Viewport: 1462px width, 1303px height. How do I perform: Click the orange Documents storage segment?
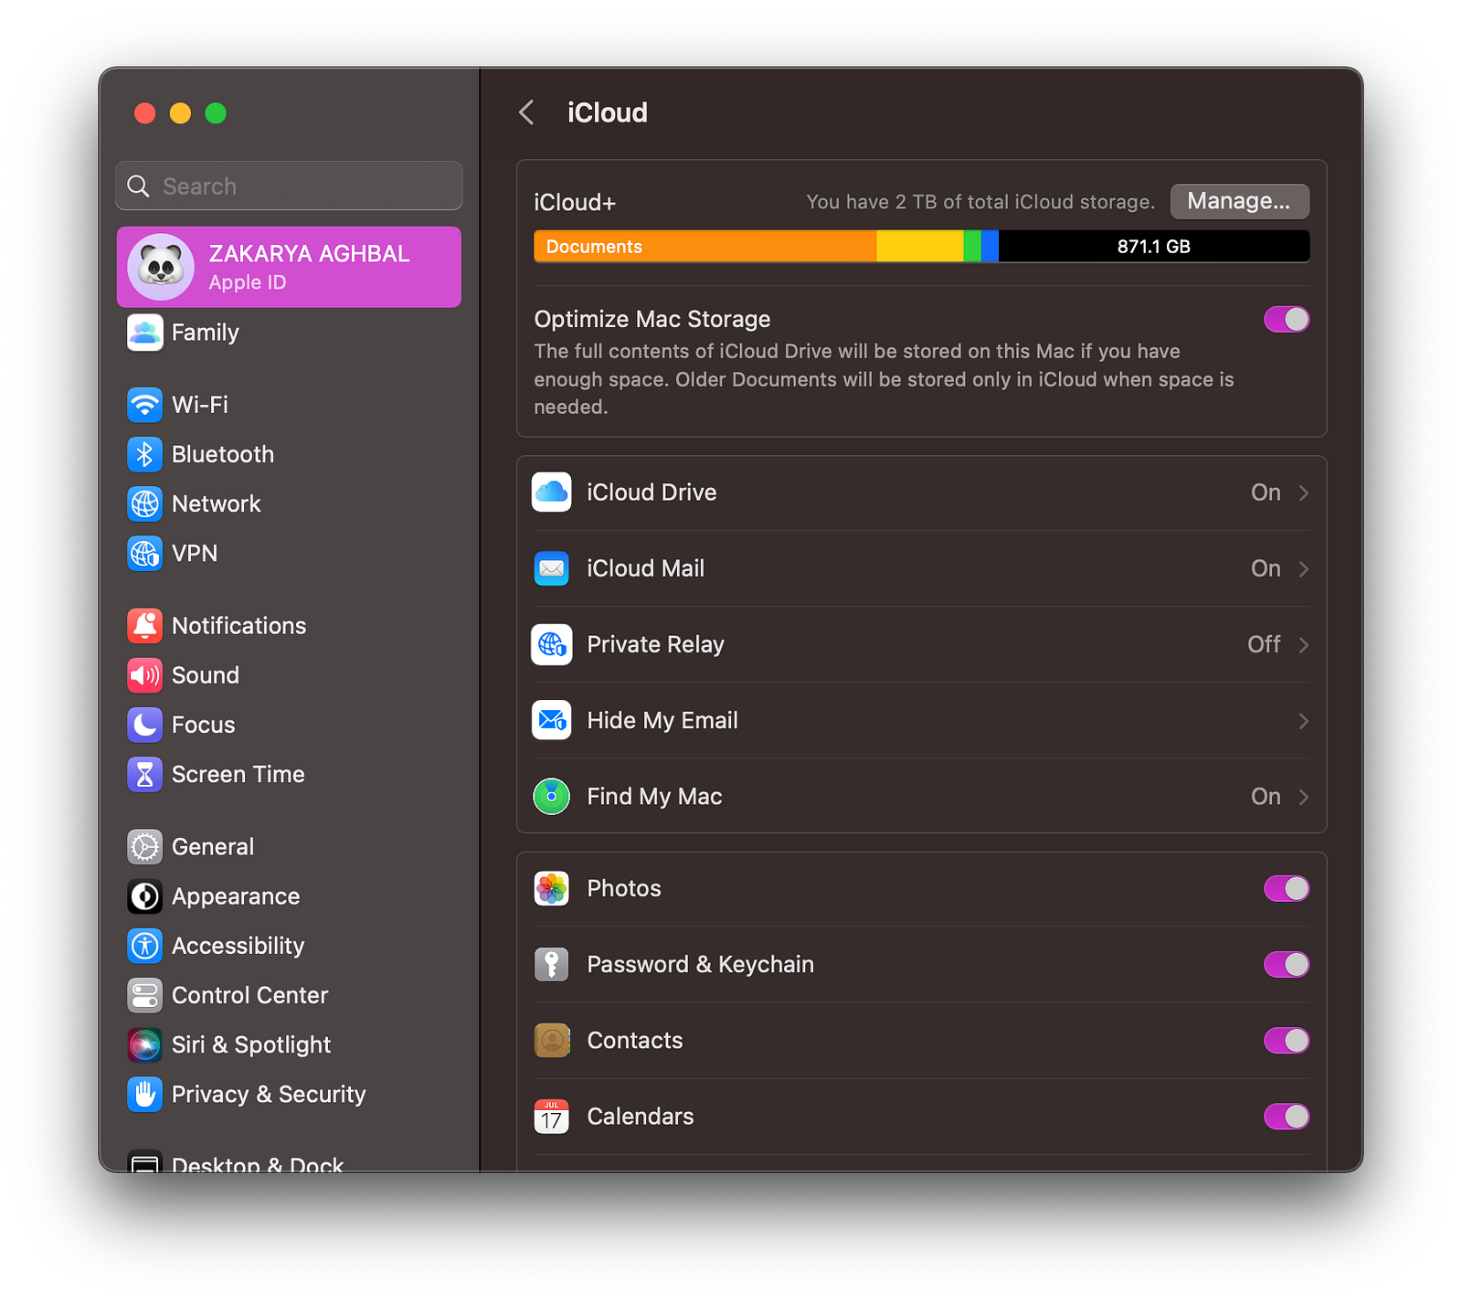click(705, 247)
